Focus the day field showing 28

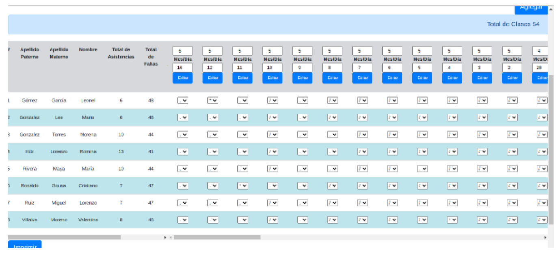click(540, 68)
